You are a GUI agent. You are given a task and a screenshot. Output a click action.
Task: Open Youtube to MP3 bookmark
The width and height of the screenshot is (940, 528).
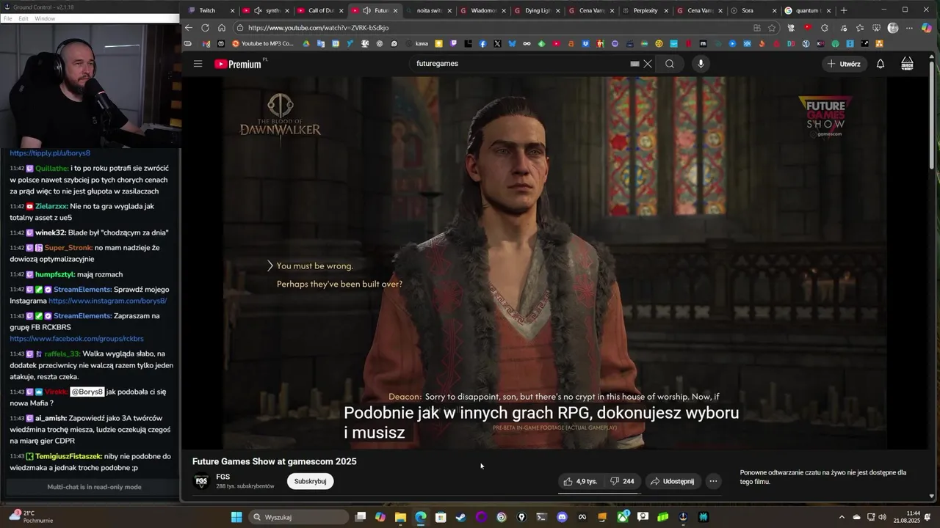(263, 43)
